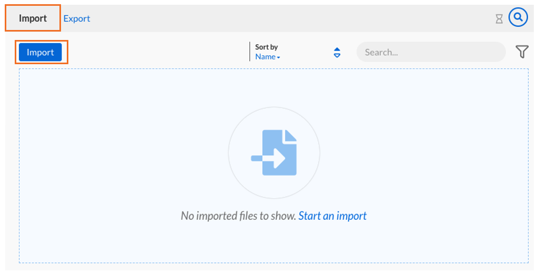The image size is (537, 273).
Task: Expand the small caret beside Name
Action: (x=278, y=57)
